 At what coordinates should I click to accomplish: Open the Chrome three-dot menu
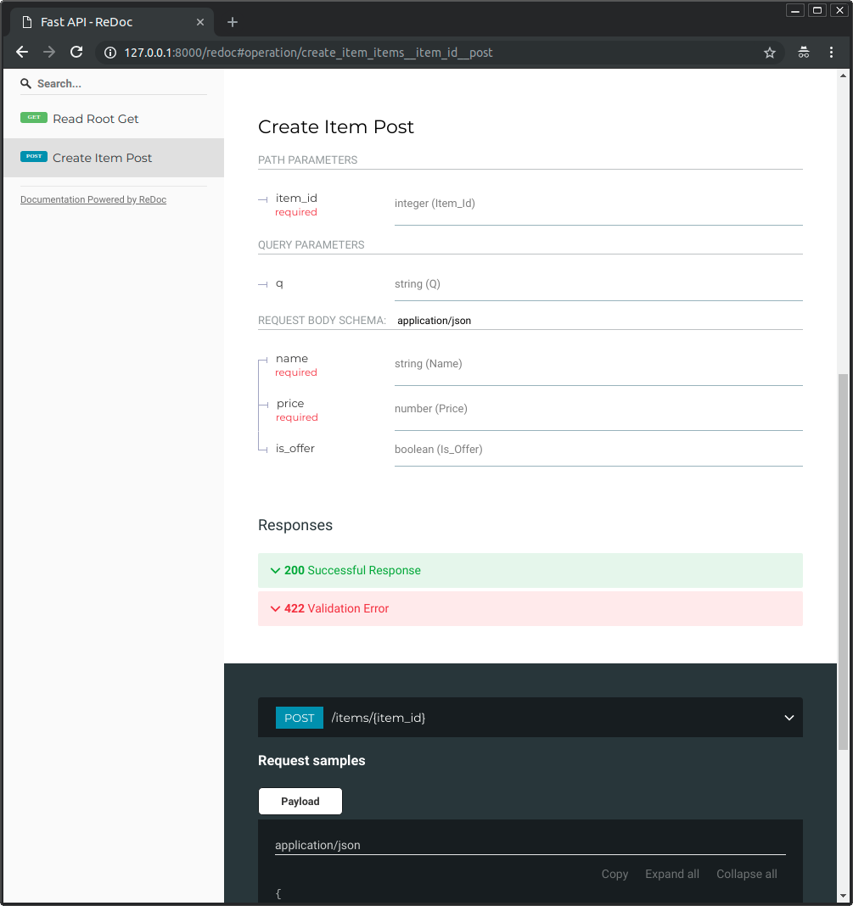coord(831,53)
